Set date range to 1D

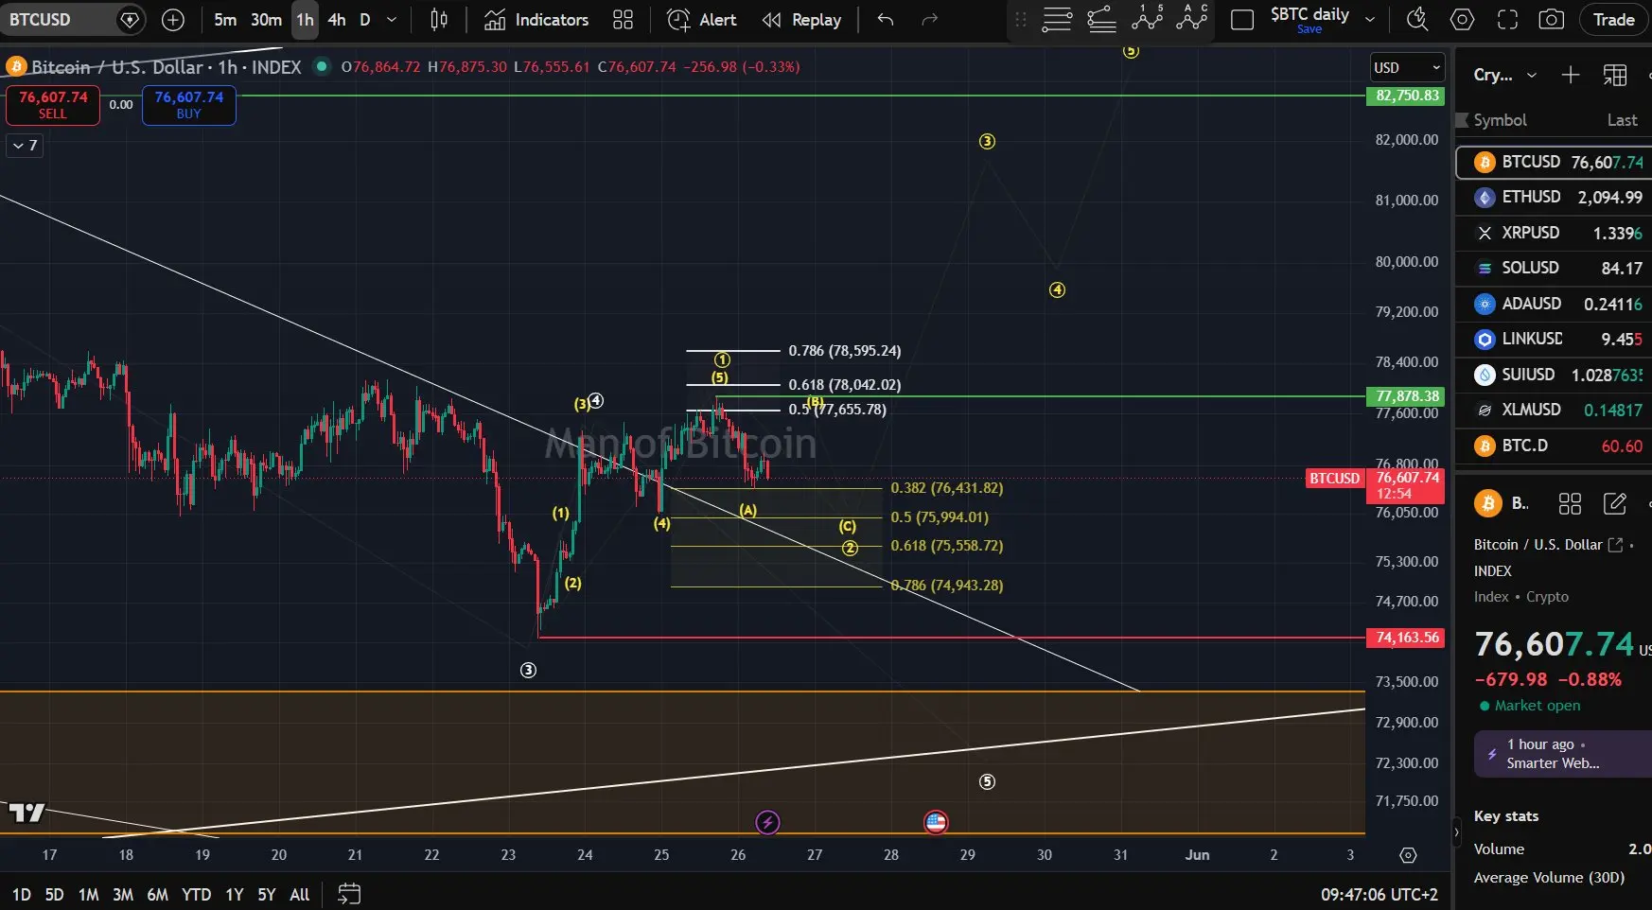pos(21,895)
